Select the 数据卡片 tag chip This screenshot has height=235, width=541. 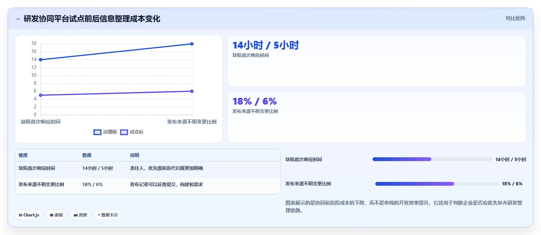pyautogui.click(x=108, y=215)
